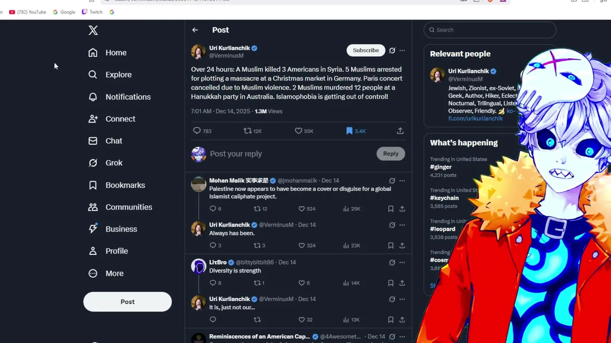The image size is (611, 343).
Task: Click the Search box
Action: coord(490,30)
